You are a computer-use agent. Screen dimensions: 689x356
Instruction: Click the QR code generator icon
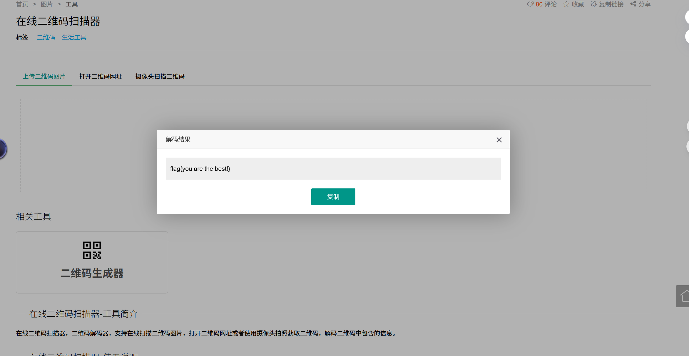coord(92,250)
